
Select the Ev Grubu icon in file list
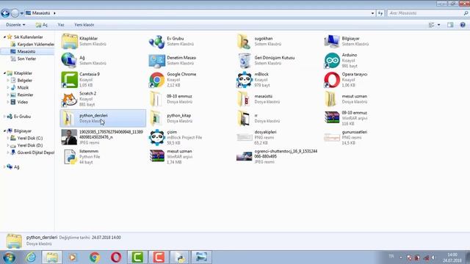coord(156,42)
